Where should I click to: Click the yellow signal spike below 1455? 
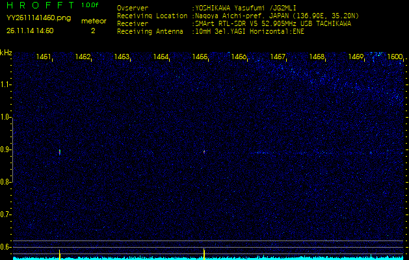point(204,252)
